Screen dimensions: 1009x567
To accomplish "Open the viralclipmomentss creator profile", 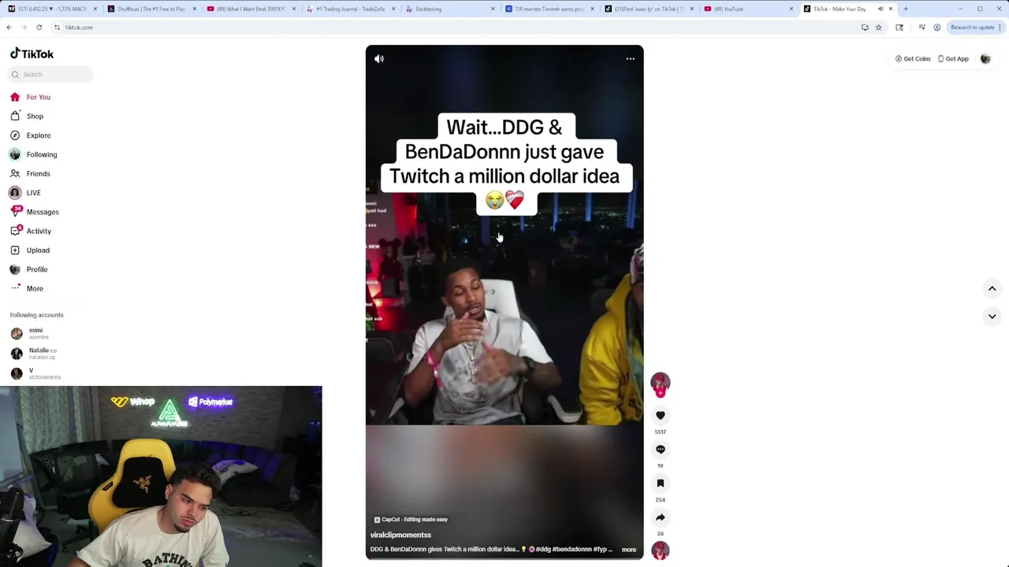I will [x=400, y=535].
